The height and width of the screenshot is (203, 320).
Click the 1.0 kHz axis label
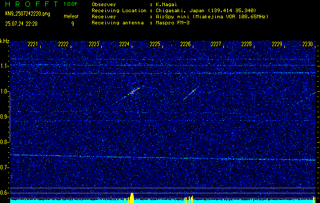pyautogui.click(x=5, y=92)
